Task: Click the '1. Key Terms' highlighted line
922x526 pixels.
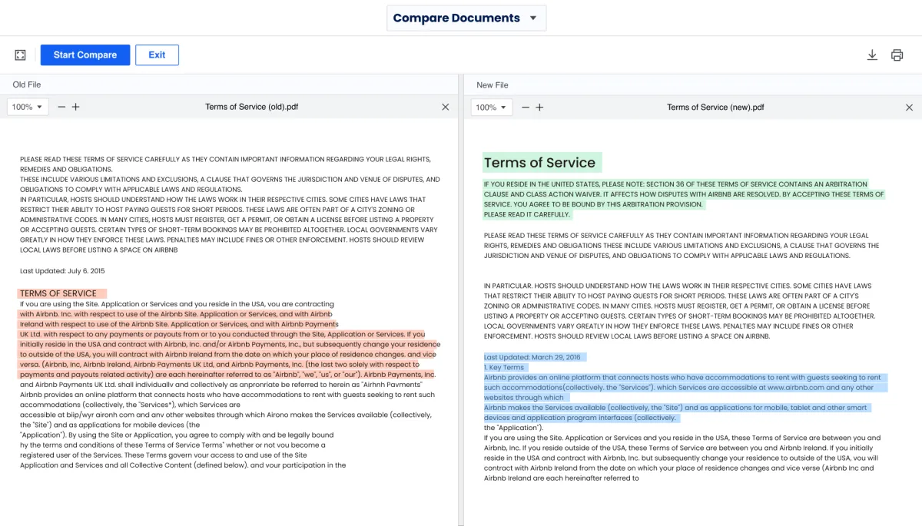Action: 504,367
